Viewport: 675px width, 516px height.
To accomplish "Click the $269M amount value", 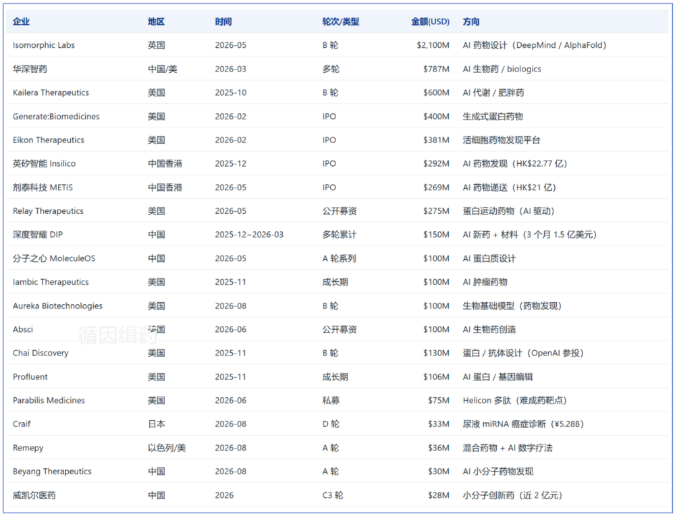I will point(436,187).
